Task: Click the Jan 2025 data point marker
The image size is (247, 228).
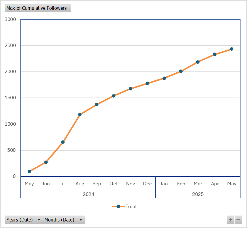Action: pyautogui.click(x=164, y=78)
